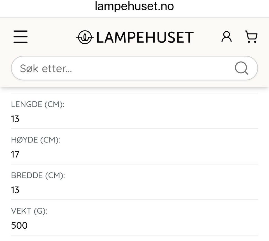The height and width of the screenshot is (241, 269).
Task: Open the user account icon
Action: pyautogui.click(x=226, y=37)
